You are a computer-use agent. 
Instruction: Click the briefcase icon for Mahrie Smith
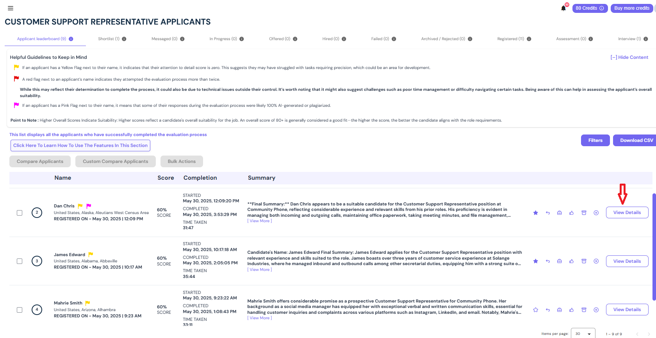point(560,310)
